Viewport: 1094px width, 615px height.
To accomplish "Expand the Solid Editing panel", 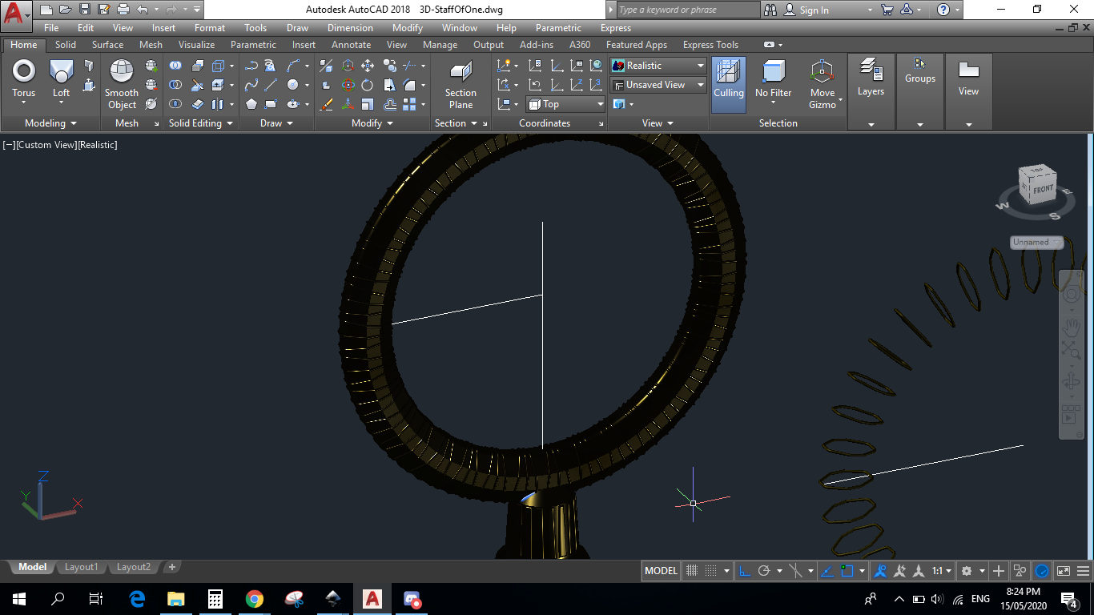I will (200, 123).
